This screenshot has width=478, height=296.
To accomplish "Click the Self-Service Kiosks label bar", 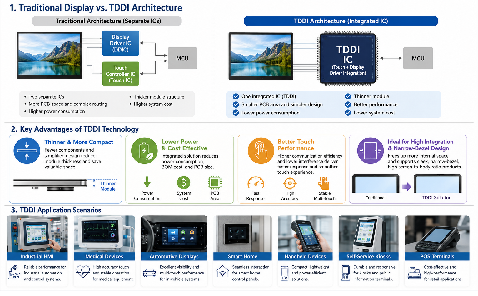I will click(368, 256).
